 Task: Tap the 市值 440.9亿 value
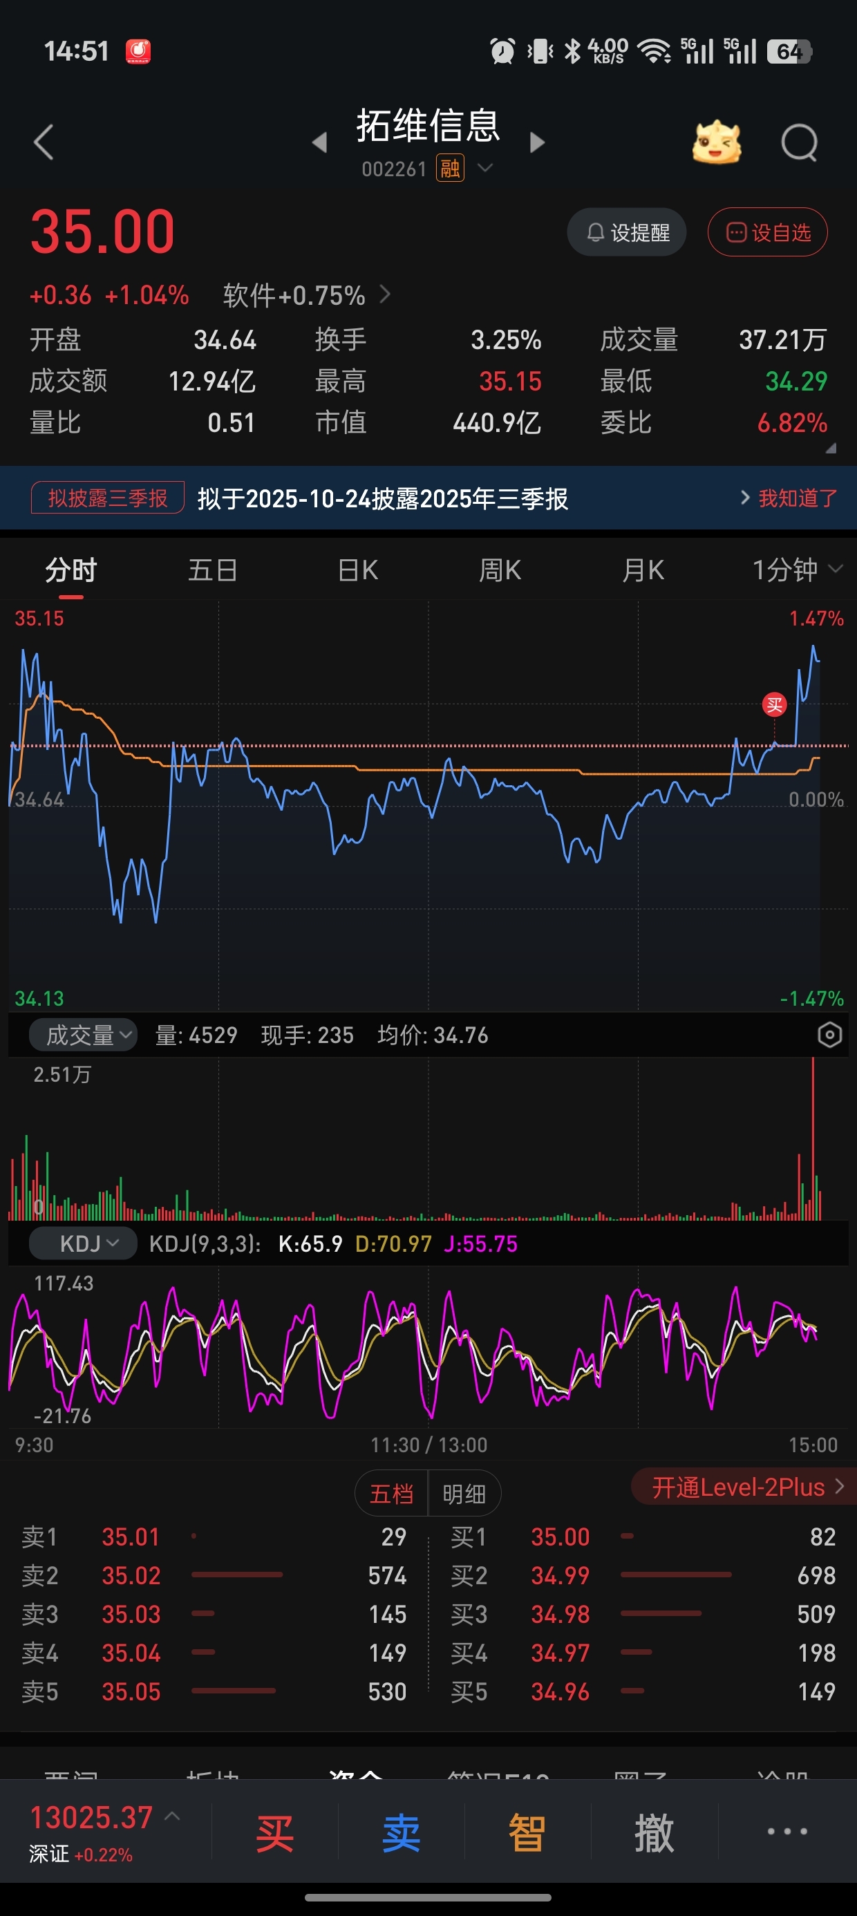pos(496,423)
